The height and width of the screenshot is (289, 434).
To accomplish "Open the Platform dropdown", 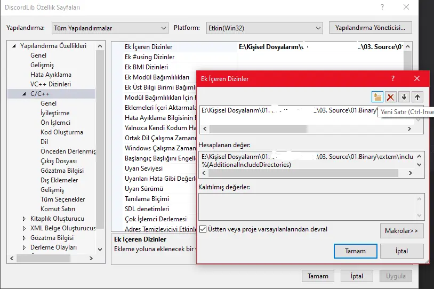I will click(x=264, y=28).
